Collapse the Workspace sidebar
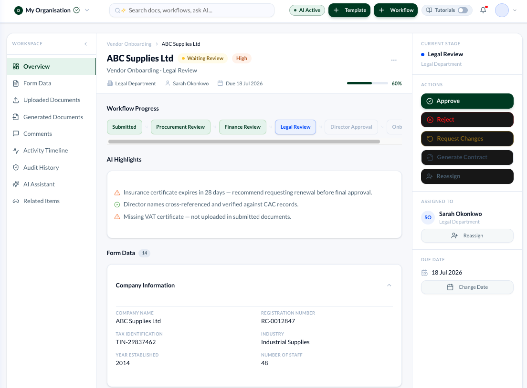The width and height of the screenshot is (527, 388). pos(86,44)
